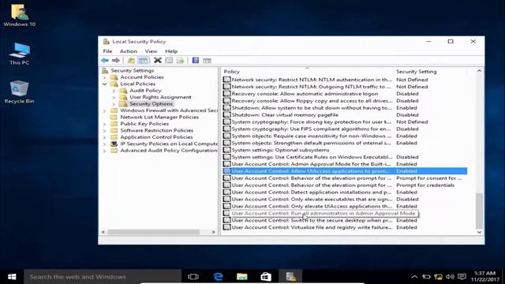Expand Windows Firewall with Advanced Security node
Viewport: 505px width, 284px height.
[104, 110]
